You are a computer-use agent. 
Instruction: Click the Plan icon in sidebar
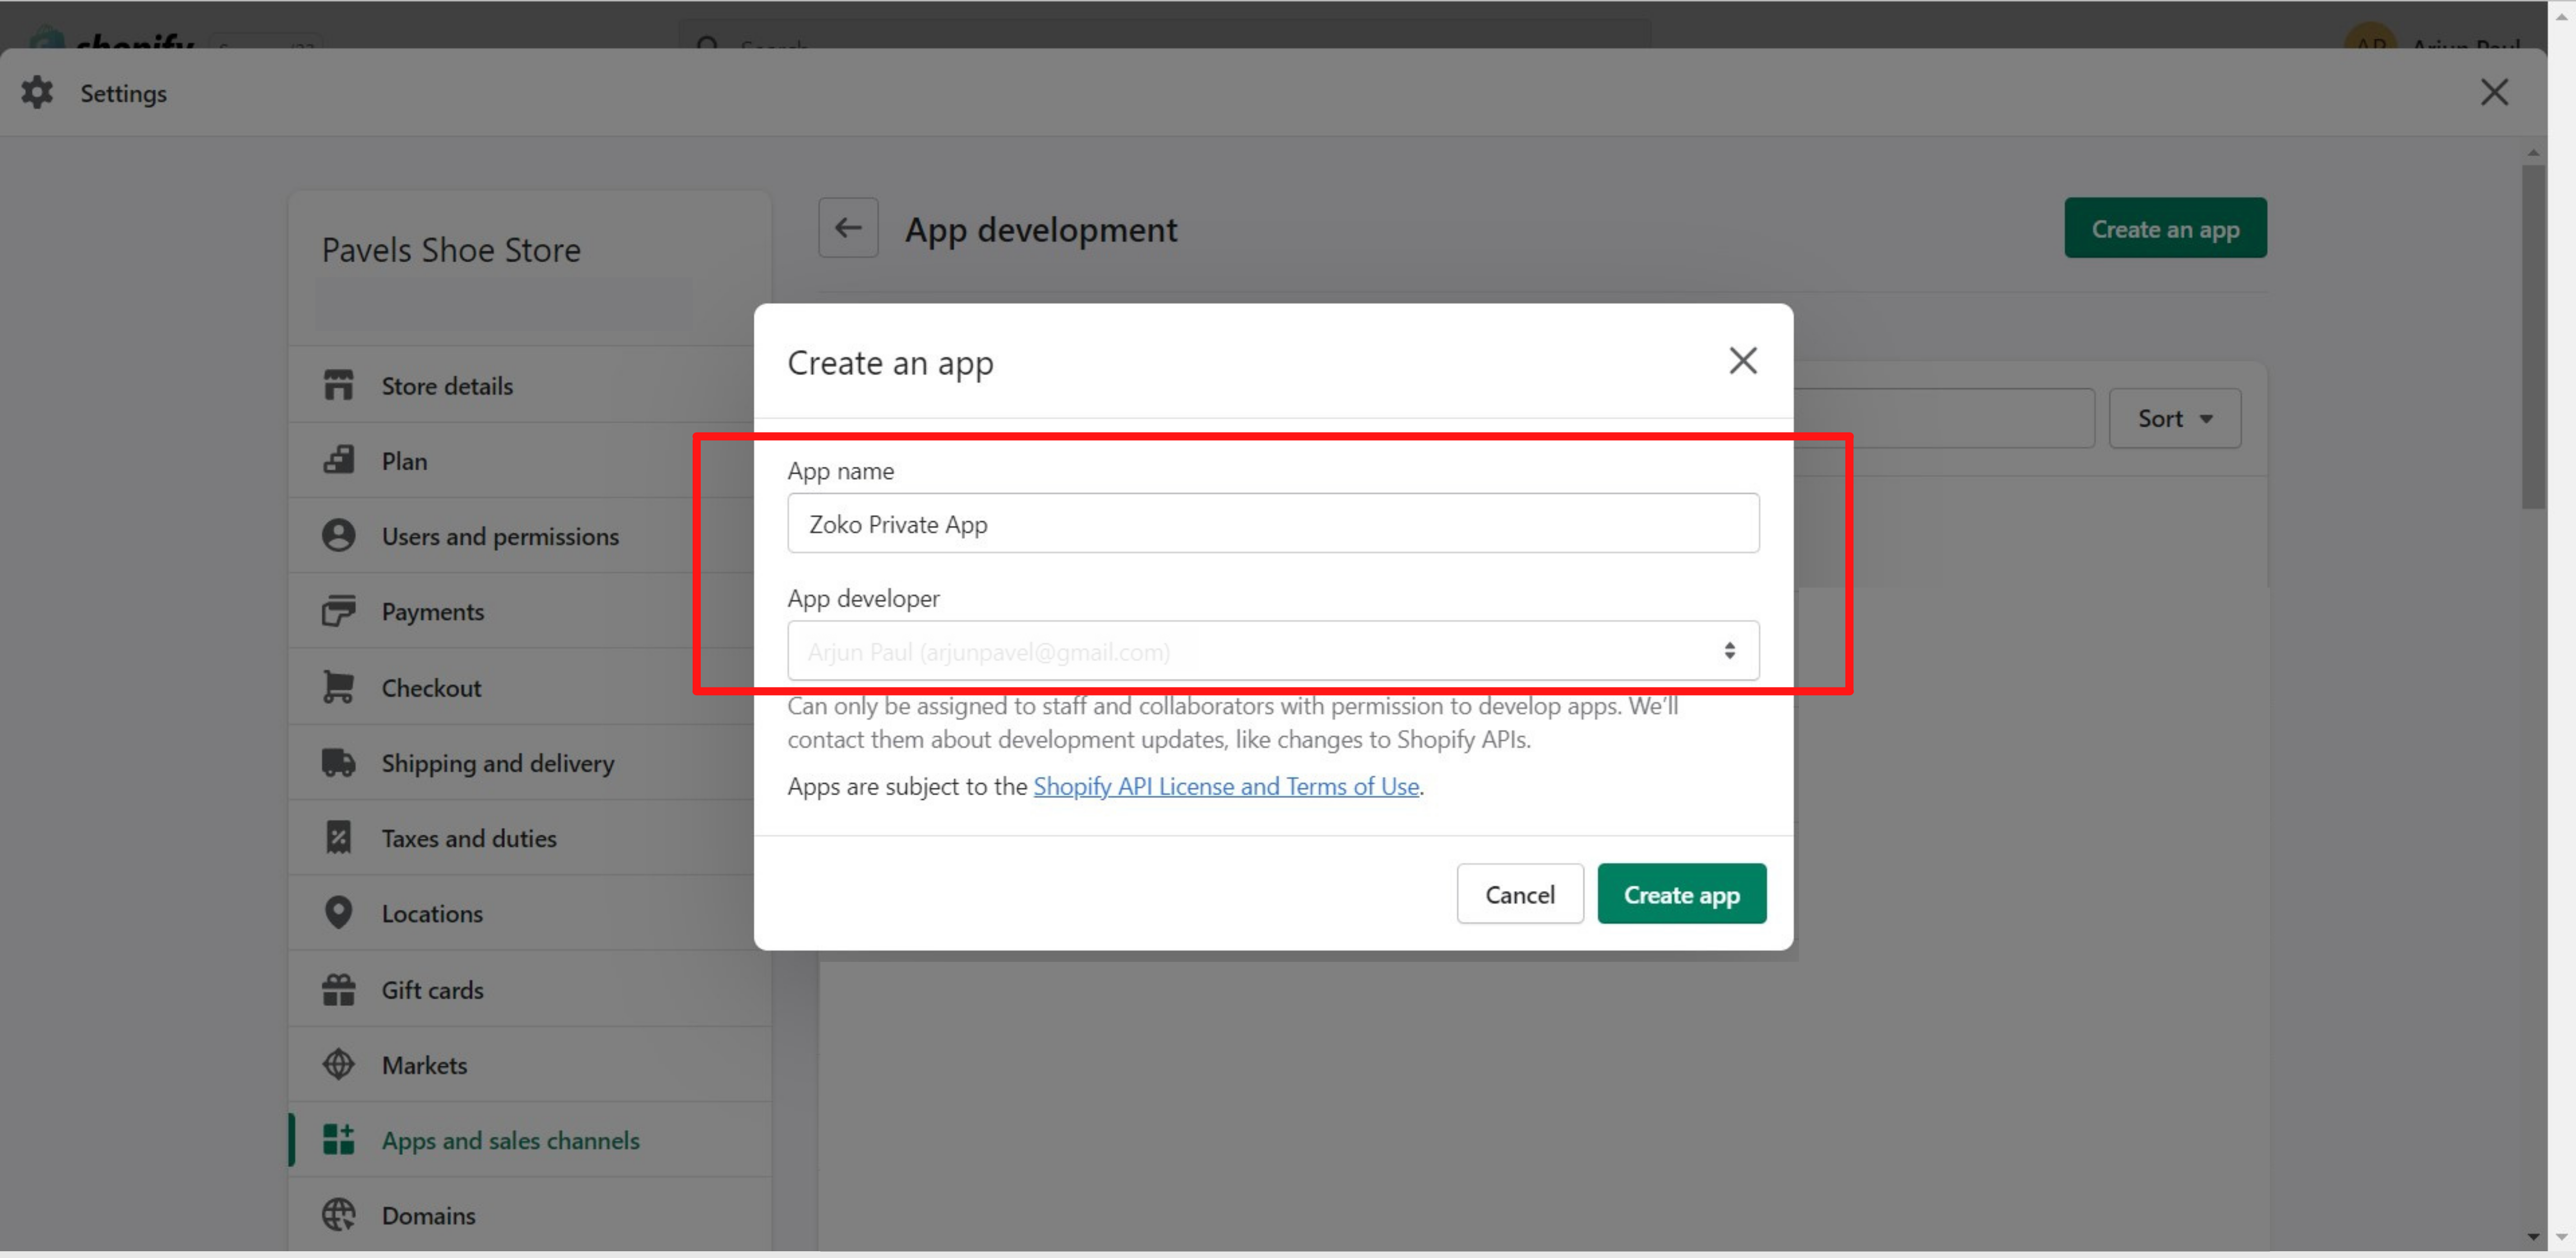point(338,460)
